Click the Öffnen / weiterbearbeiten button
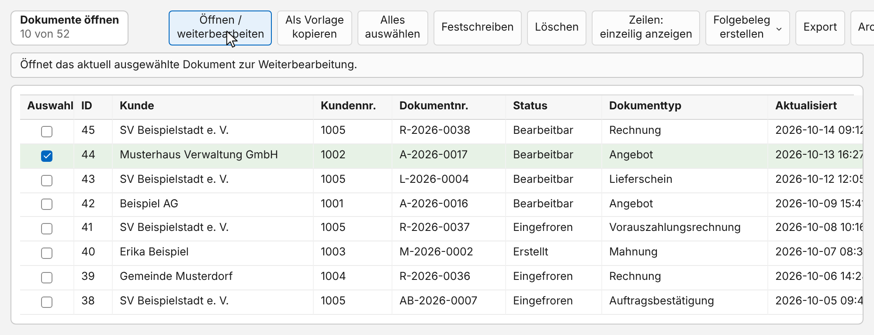Screen dimensions: 874x335 [x=220, y=28]
